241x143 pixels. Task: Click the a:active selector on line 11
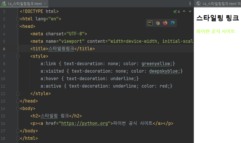pos(51,86)
